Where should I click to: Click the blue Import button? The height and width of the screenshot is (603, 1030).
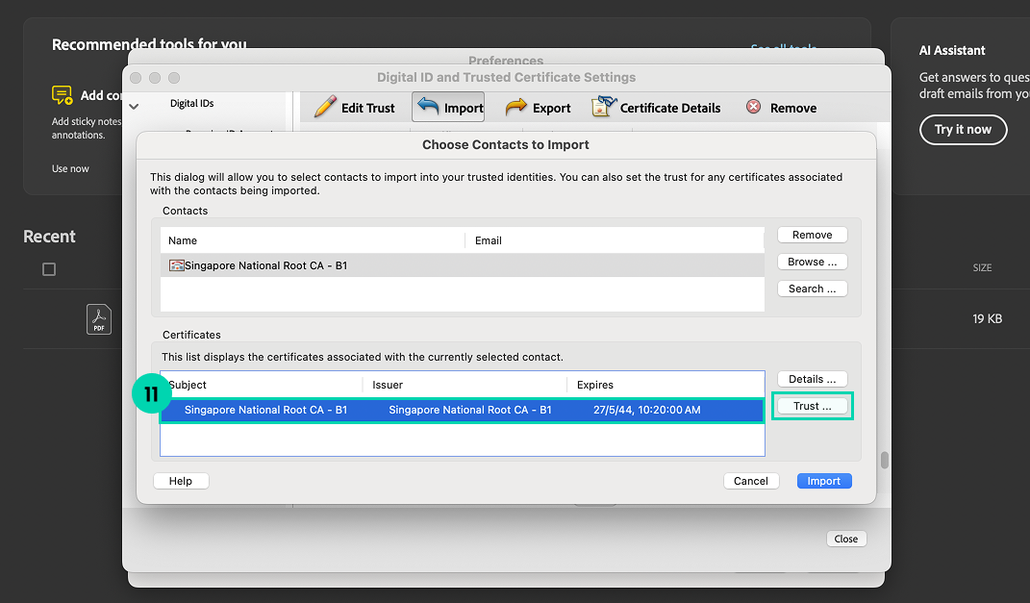(823, 481)
